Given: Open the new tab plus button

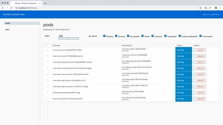Looking at the screenshot, I should pyautogui.click(x=45, y=3).
